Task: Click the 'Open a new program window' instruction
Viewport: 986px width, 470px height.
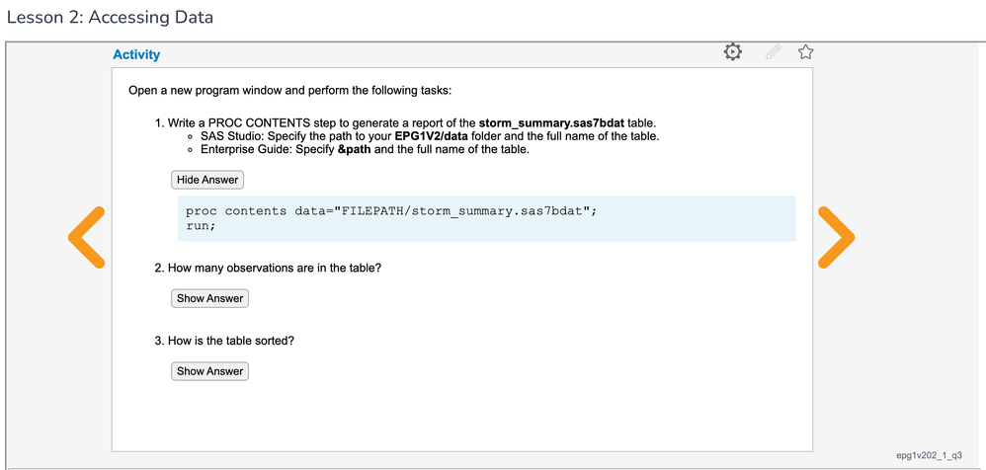Action: (x=289, y=91)
